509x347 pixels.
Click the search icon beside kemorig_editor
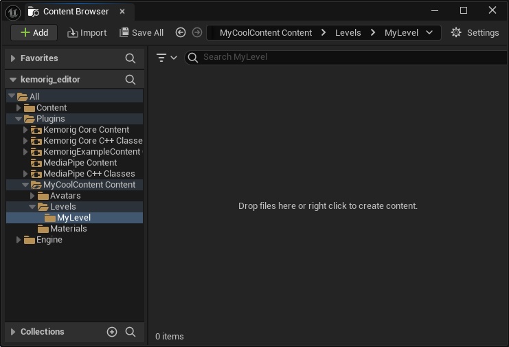click(x=131, y=80)
